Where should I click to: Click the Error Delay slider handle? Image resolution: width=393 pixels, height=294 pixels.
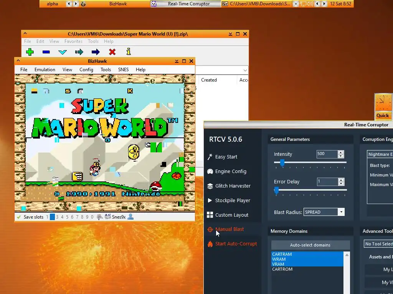tap(276, 190)
